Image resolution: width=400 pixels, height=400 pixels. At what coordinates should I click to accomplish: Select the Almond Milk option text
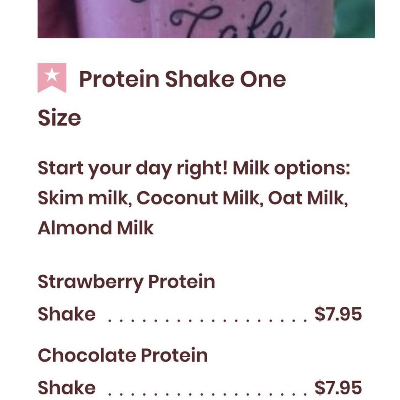pos(96,228)
